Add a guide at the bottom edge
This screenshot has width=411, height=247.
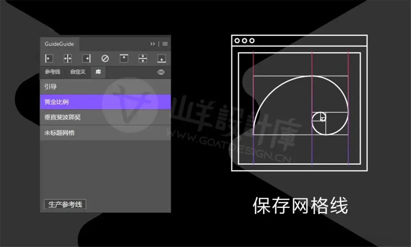pyautogui.click(x=162, y=59)
